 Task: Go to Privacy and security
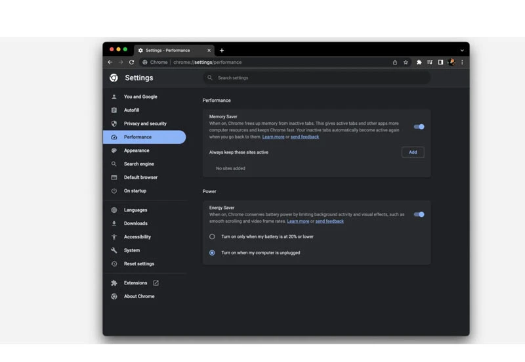144,124
